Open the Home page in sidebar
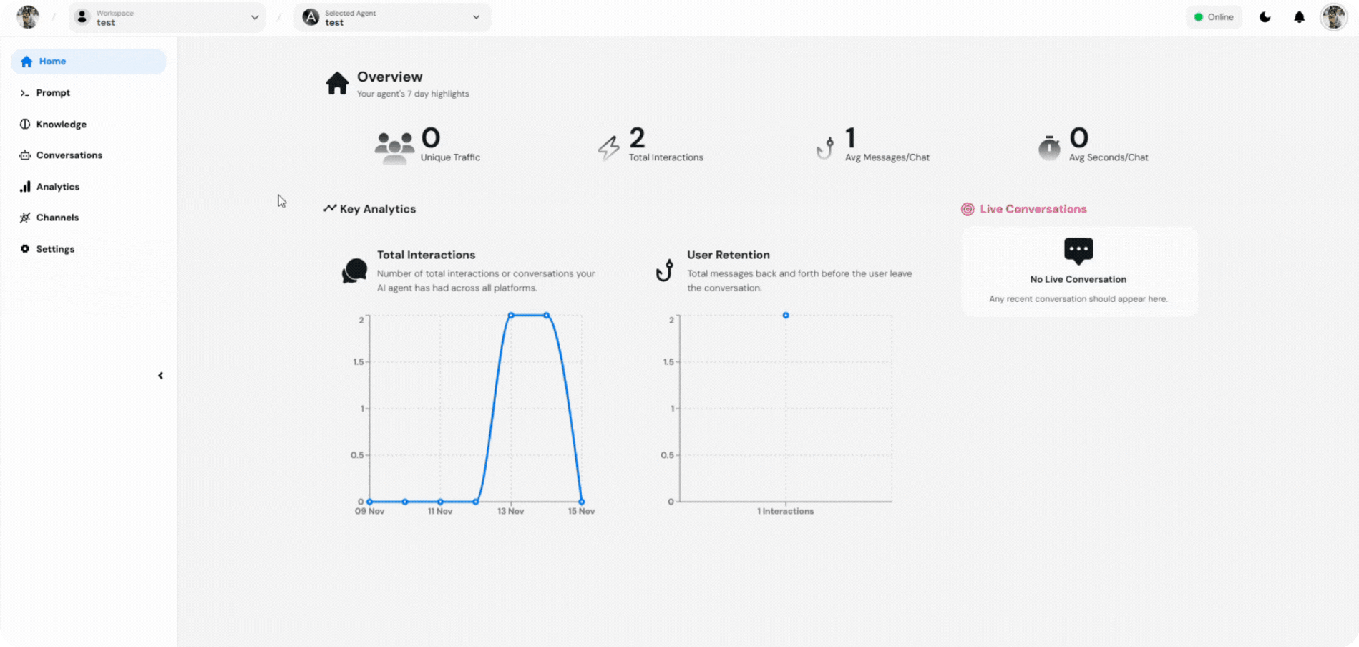1359x647 pixels. click(89, 62)
